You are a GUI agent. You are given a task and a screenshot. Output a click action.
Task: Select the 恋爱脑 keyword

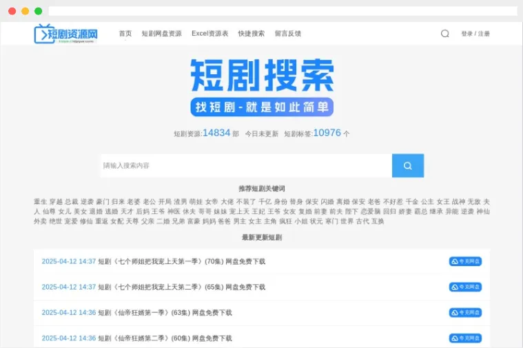coord(371,211)
